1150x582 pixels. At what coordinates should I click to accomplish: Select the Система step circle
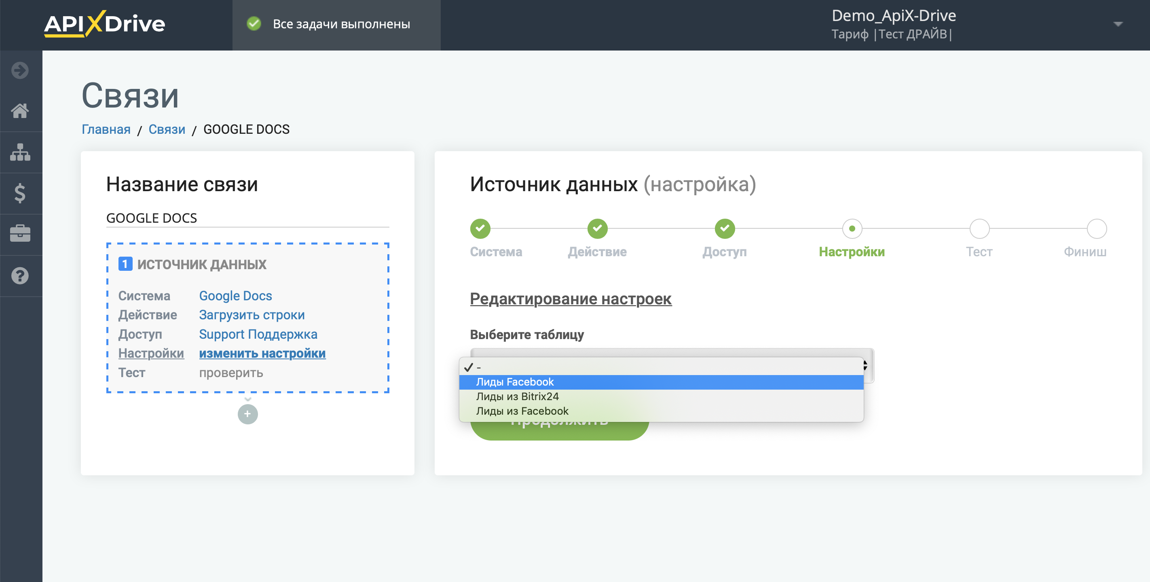coord(480,228)
